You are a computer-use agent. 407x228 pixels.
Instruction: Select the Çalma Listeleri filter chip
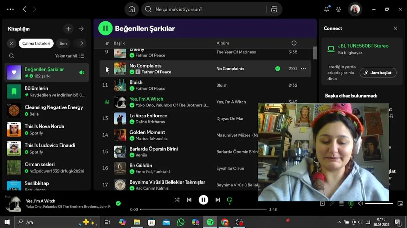coord(36,43)
